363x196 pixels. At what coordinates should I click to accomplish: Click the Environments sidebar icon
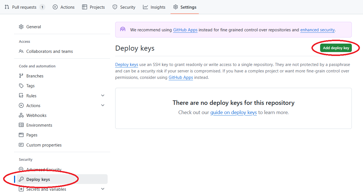21,125
